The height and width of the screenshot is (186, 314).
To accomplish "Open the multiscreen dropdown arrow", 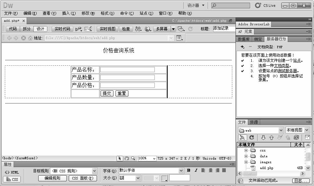I will [x=173, y=29].
